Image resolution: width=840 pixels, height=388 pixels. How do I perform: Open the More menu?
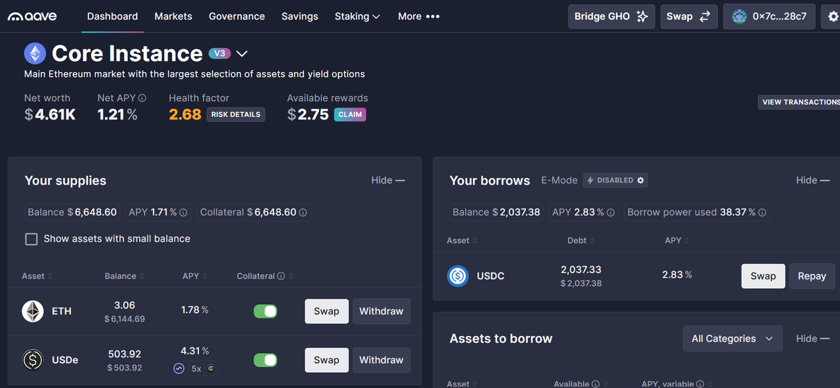418,16
